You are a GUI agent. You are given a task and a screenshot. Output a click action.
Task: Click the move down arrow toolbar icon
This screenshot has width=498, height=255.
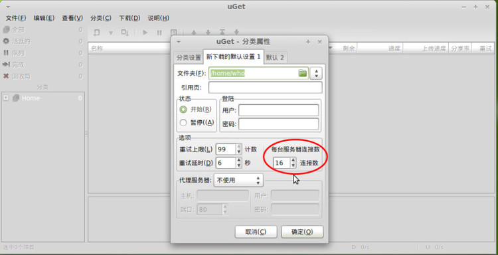(x=208, y=33)
